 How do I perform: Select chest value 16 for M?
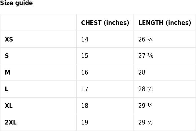tap(85, 72)
